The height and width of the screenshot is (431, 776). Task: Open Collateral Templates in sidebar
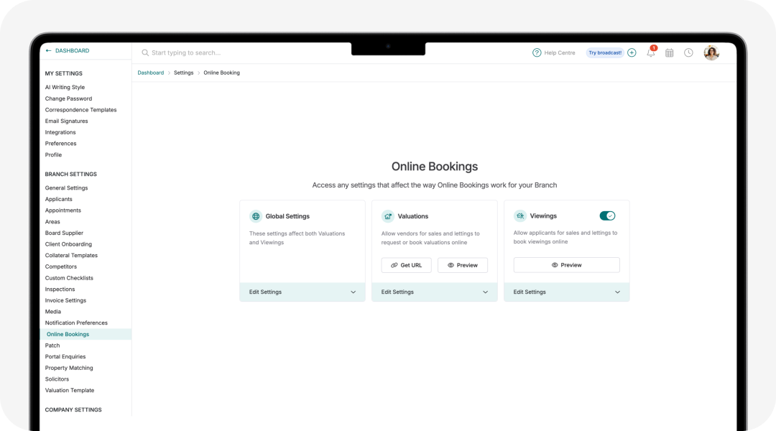(x=71, y=255)
